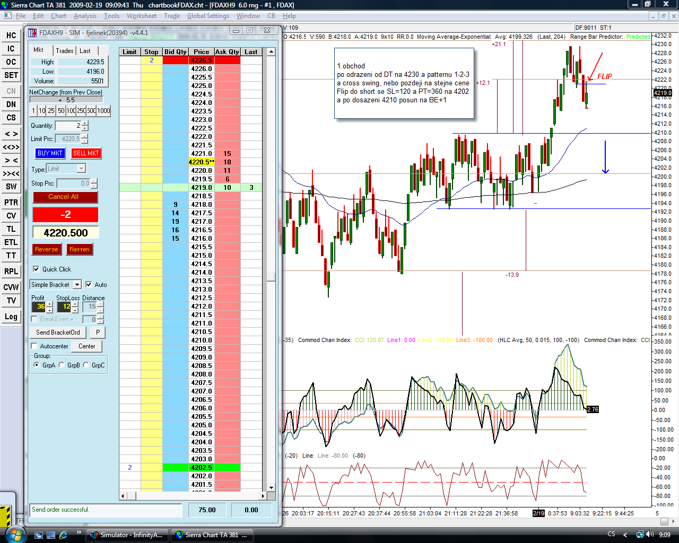679x543 pixels.
Task: Open the Global Settings menu
Action: [x=208, y=16]
